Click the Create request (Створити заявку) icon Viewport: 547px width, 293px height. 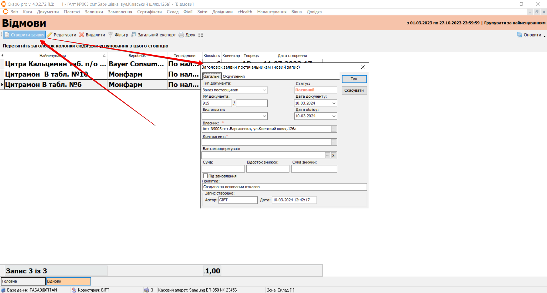(7, 35)
